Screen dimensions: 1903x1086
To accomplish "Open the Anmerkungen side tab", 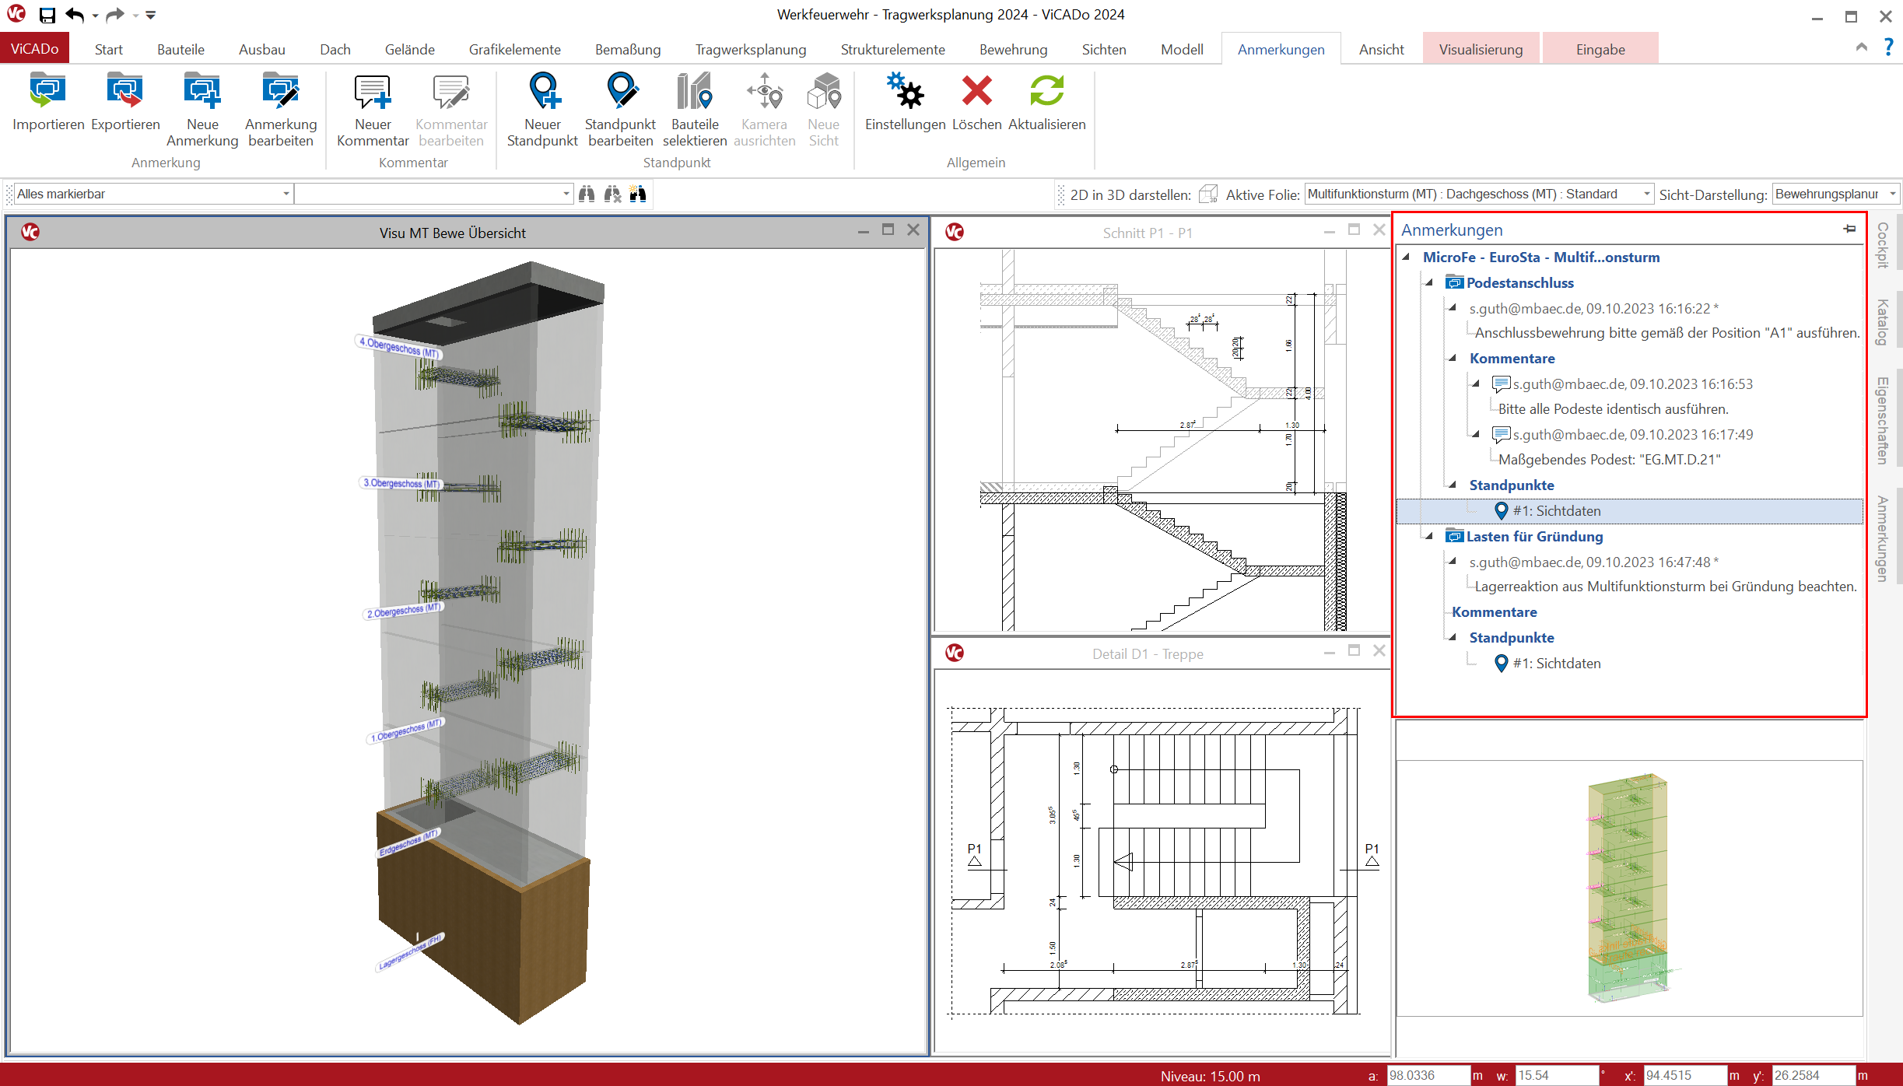I will (x=1884, y=538).
